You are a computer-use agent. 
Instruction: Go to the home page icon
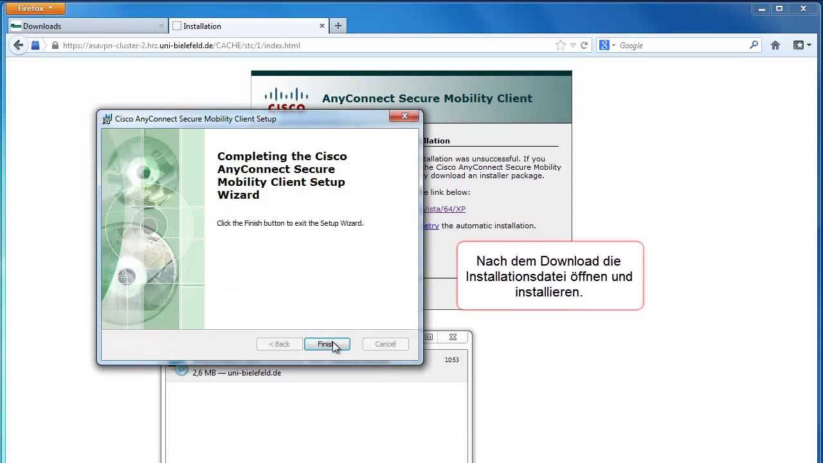tap(775, 45)
